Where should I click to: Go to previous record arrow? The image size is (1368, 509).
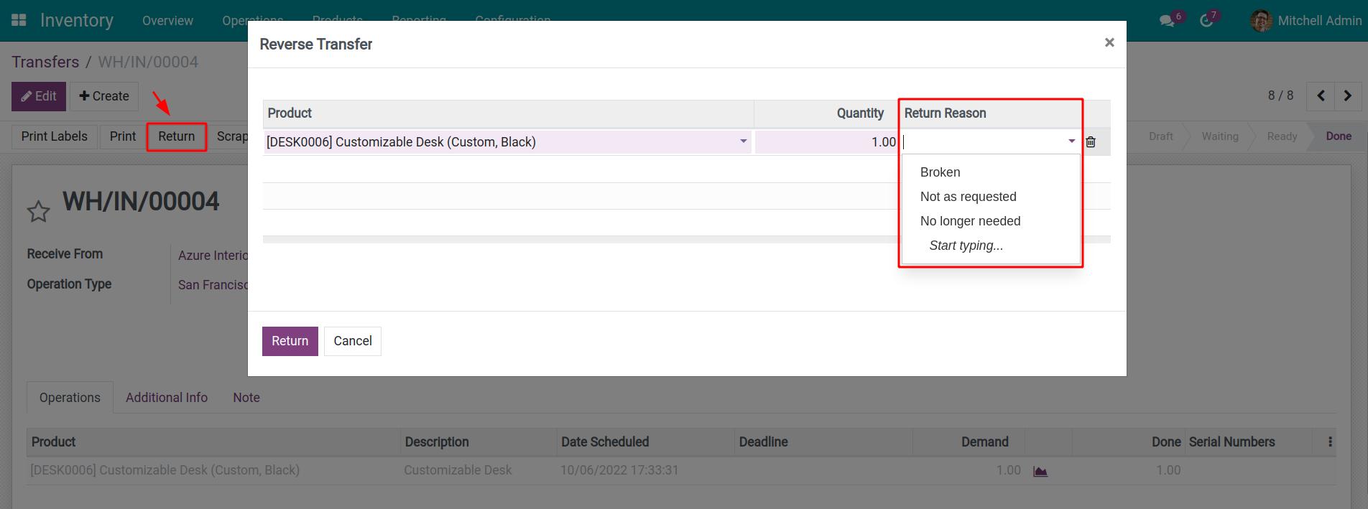pyautogui.click(x=1321, y=96)
